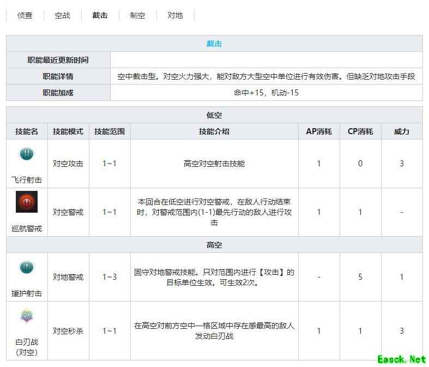Switch to the 空战 tab
Screen dimensions: 429x367
pos(63,15)
